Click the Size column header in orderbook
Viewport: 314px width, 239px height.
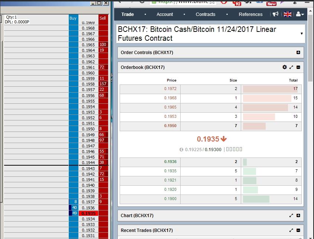pyautogui.click(x=233, y=80)
